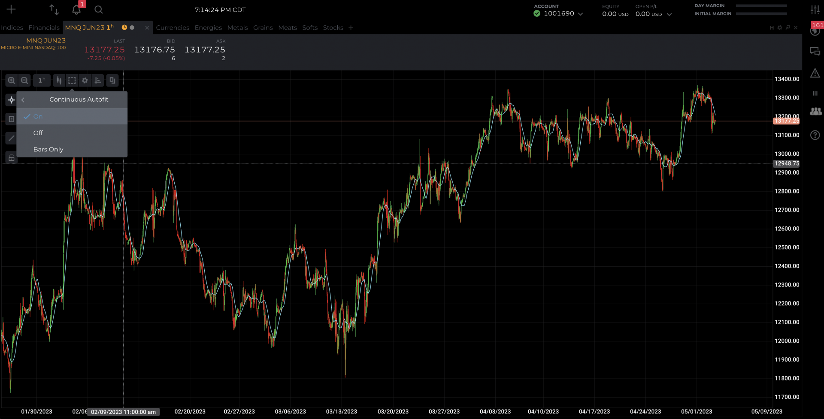The height and width of the screenshot is (419, 824).
Task: Switch to the Financials tab
Action: click(x=44, y=27)
